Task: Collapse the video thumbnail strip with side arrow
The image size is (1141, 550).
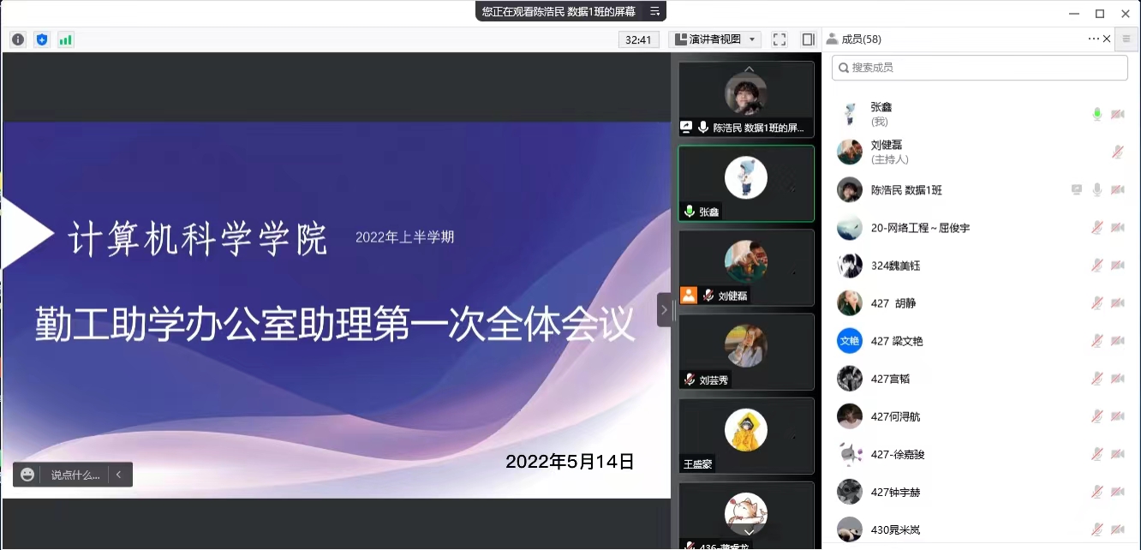Action: pos(664,309)
